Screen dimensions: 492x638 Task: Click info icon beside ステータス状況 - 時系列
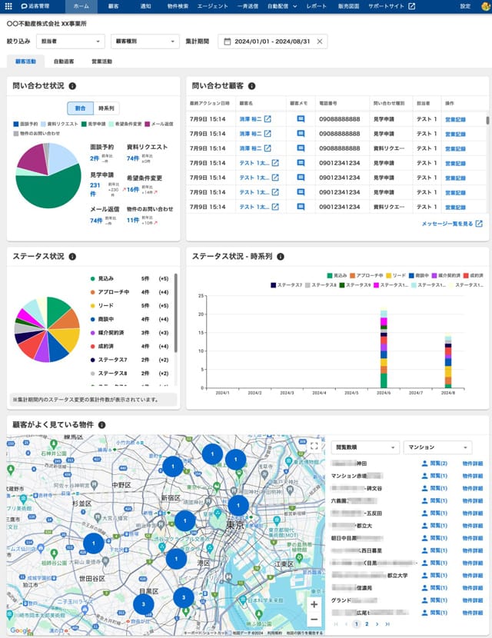coord(281,256)
